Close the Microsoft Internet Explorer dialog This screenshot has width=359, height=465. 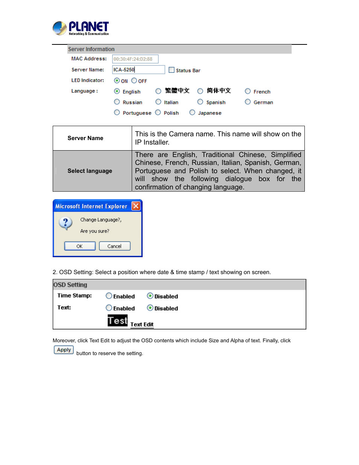[136, 206]
